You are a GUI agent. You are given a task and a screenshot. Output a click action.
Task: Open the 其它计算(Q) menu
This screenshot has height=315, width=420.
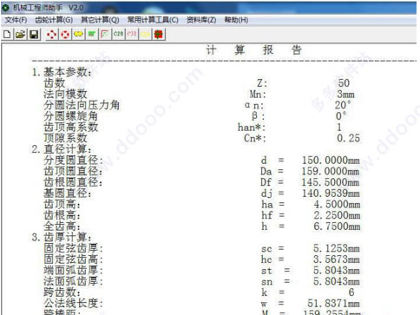[x=100, y=20]
